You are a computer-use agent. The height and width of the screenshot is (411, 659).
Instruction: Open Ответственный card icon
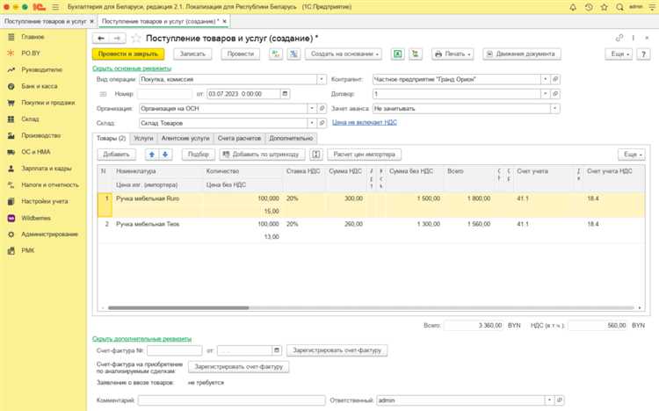coord(560,400)
